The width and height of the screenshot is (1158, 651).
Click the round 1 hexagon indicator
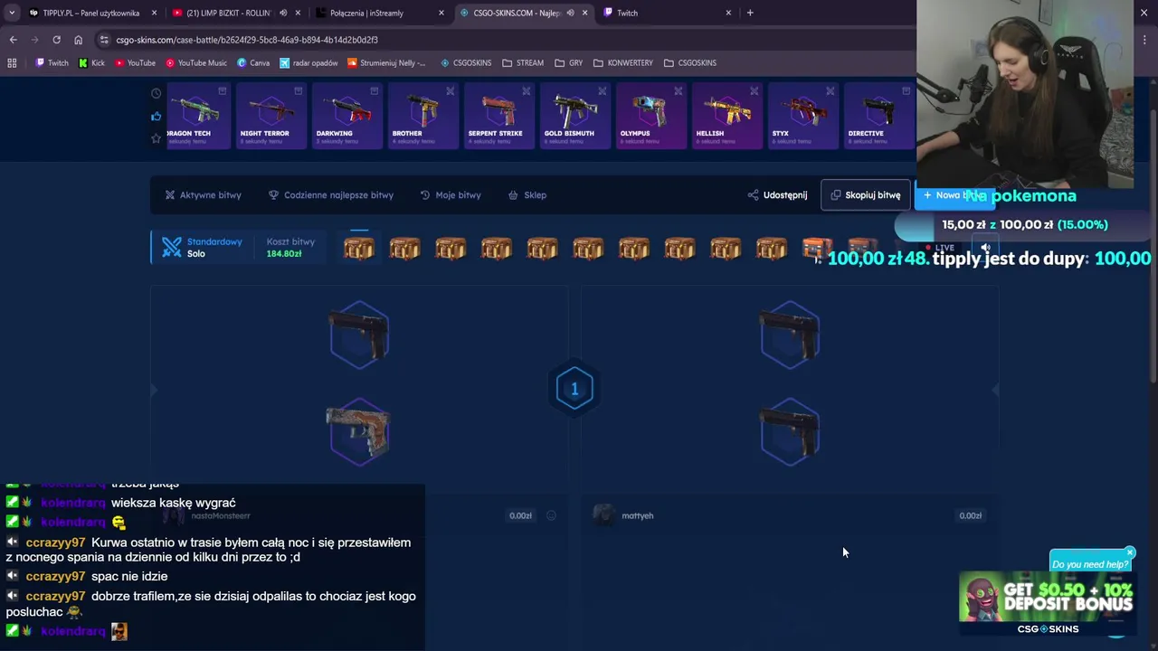(574, 389)
